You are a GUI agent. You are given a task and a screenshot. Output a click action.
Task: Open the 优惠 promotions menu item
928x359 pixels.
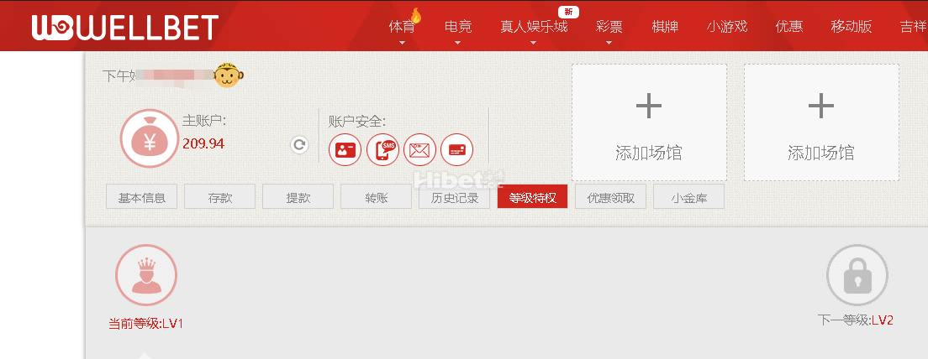click(x=788, y=26)
